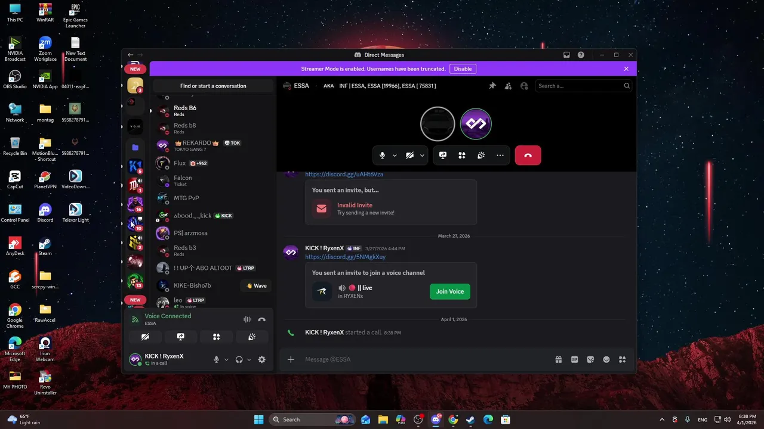Open Falcon Ticket conversation
Image resolution: width=764 pixels, height=429 pixels.
(213, 181)
